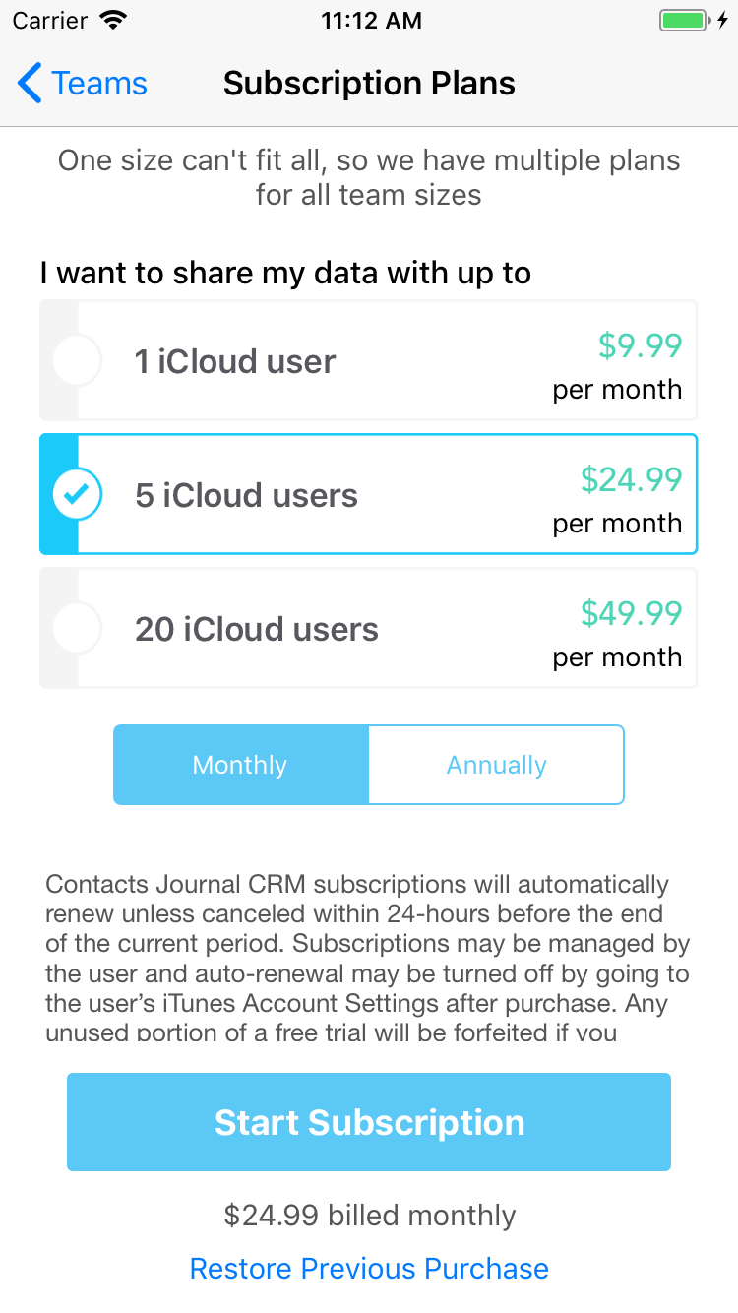Tap the $24.99 per month price
The height and width of the screenshot is (1313, 738).
tap(630, 480)
